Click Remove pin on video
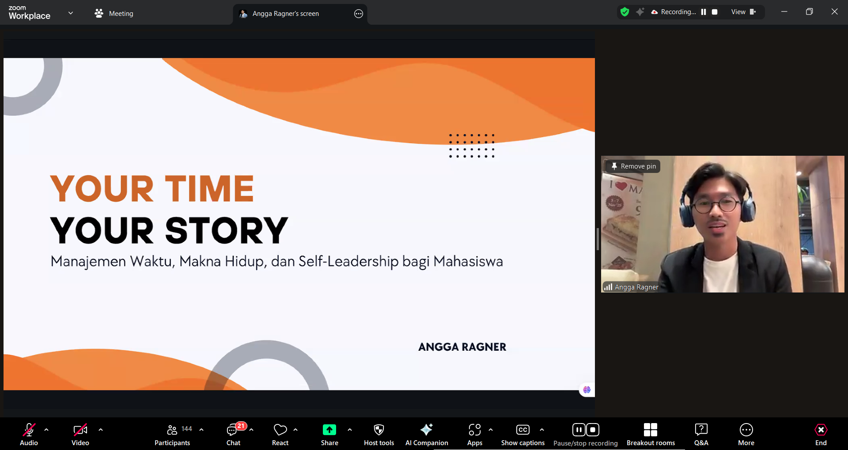The height and width of the screenshot is (450, 848). point(633,166)
